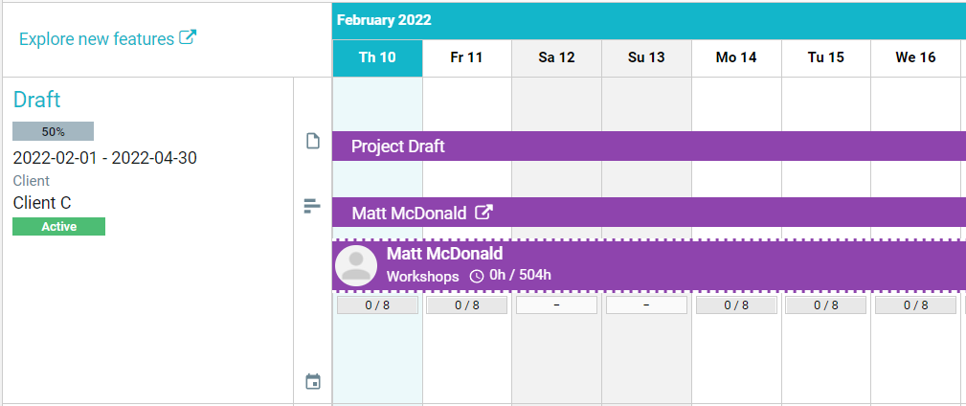Open the Explore new features link
966x406 pixels.
97,39
